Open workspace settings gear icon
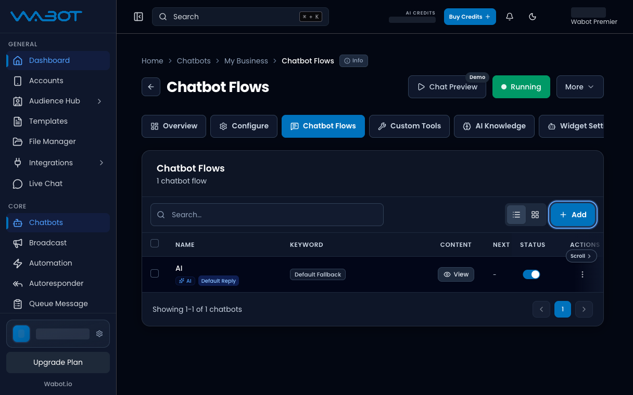Image resolution: width=633 pixels, height=395 pixels. [x=99, y=334]
